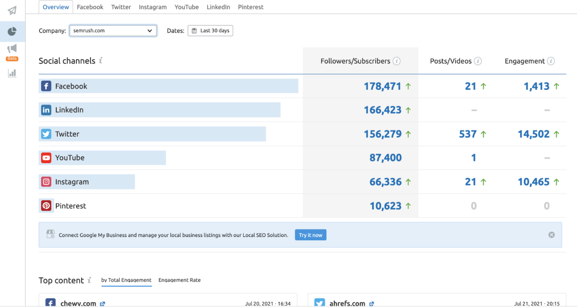
Task: Switch to the Facebook tab
Action: tap(90, 7)
